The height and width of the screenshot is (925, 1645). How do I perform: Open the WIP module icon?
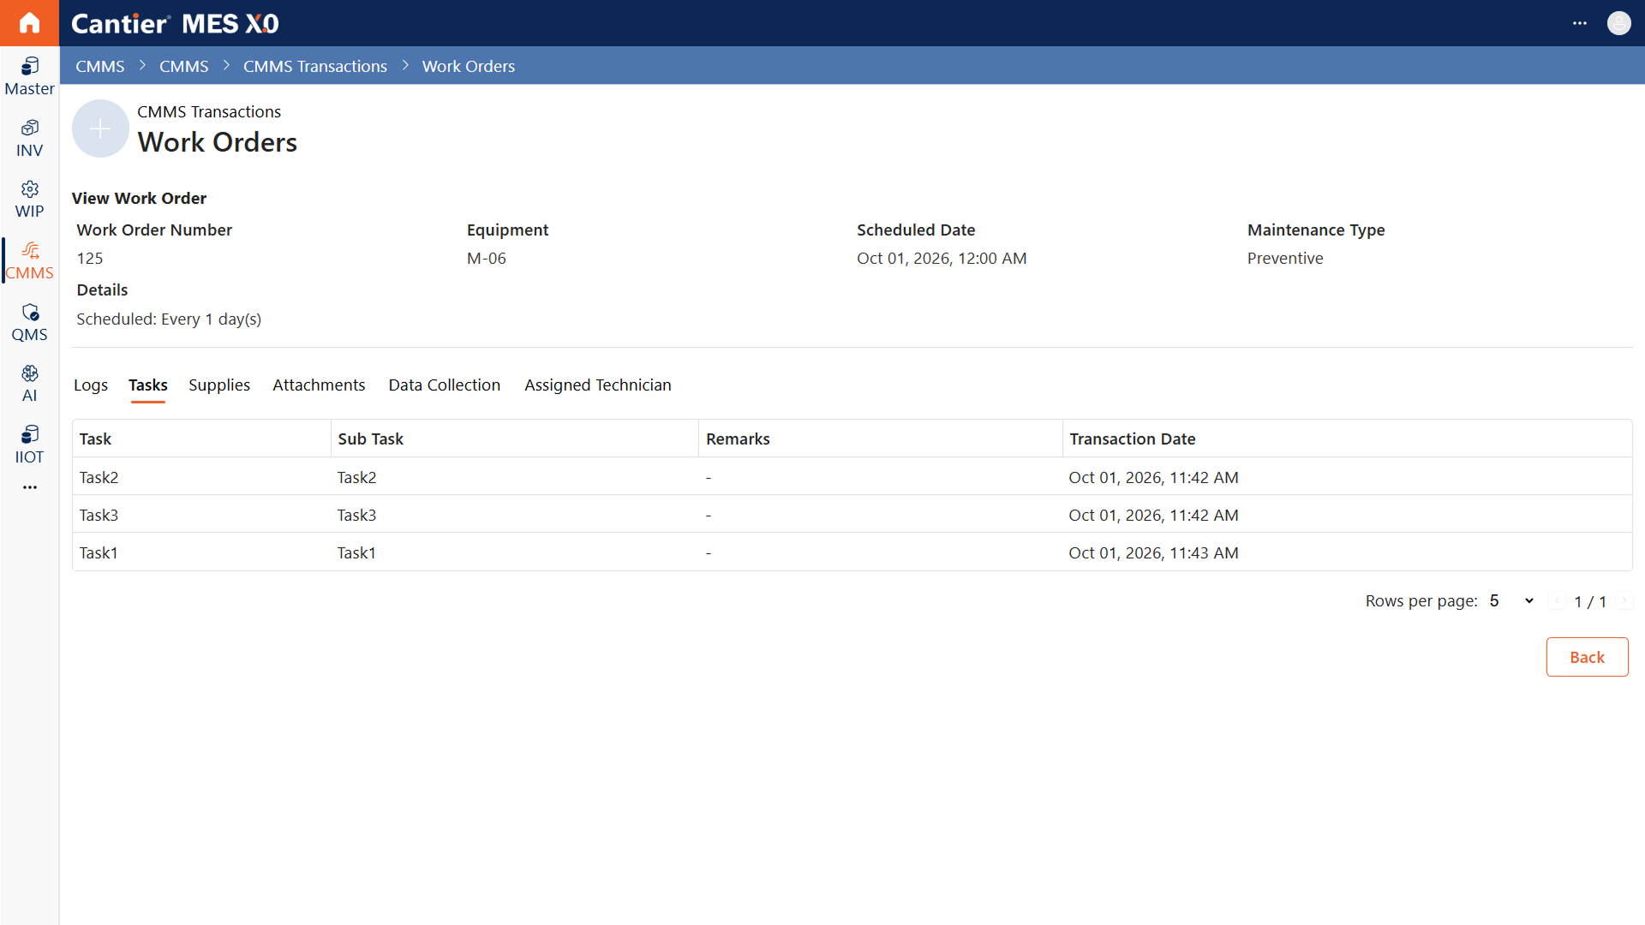point(29,200)
